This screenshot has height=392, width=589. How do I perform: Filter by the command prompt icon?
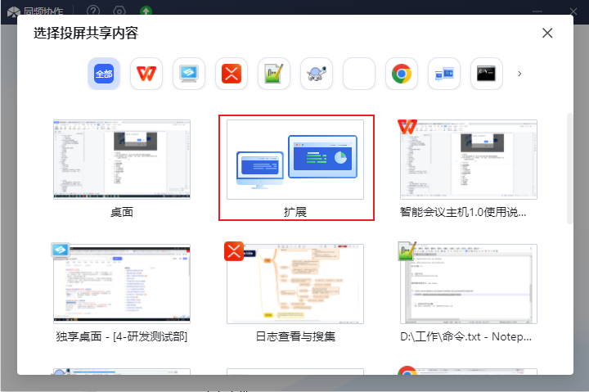click(487, 74)
